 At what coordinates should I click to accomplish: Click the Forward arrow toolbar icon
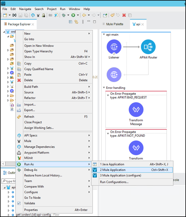(x=94, y=15)
